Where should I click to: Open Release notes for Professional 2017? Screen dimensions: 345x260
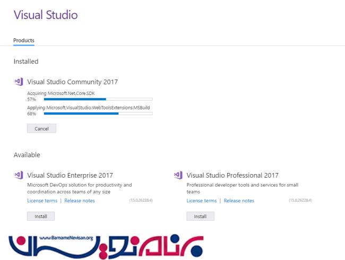click(239, 201)
